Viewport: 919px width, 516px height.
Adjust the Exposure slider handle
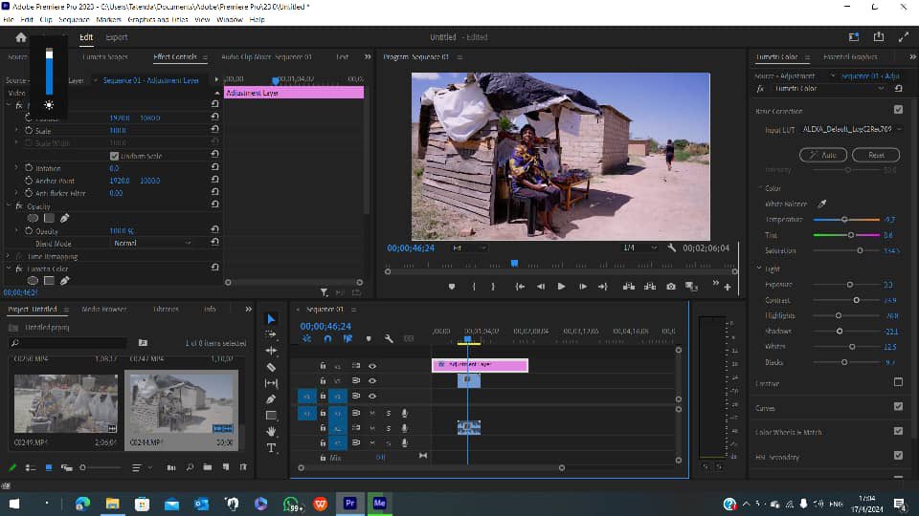point(850,285)
